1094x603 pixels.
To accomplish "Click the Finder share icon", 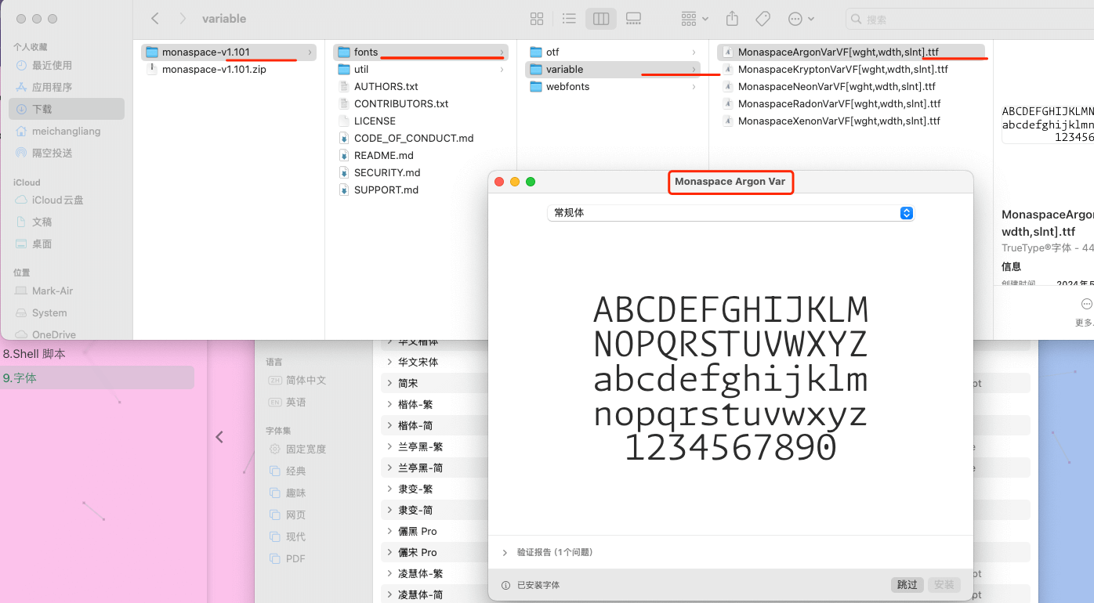I will pyautogui.click(x=732, y=19).
